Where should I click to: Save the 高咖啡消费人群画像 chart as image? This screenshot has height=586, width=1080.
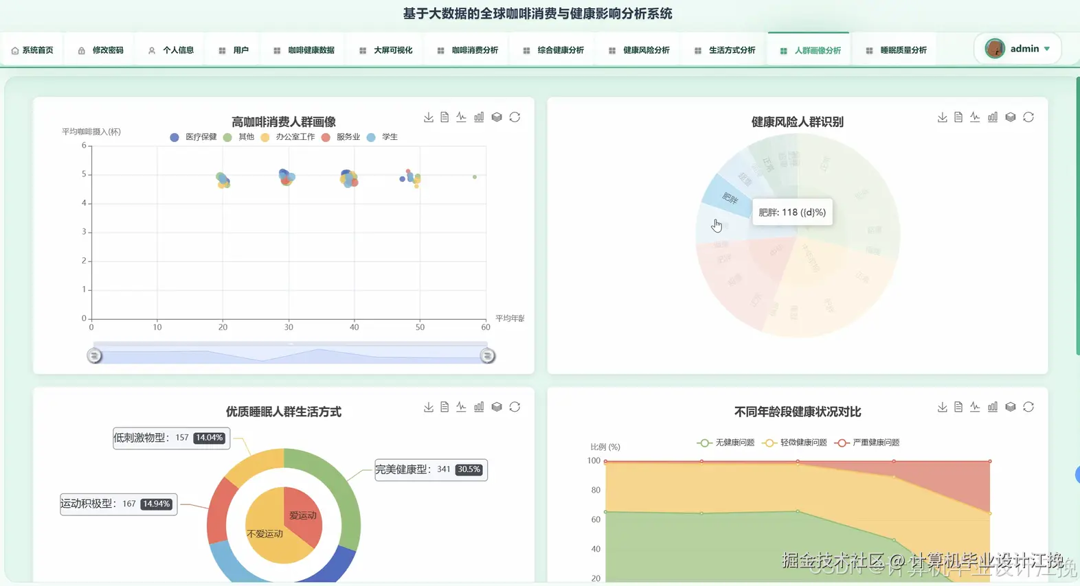[428, 117]
